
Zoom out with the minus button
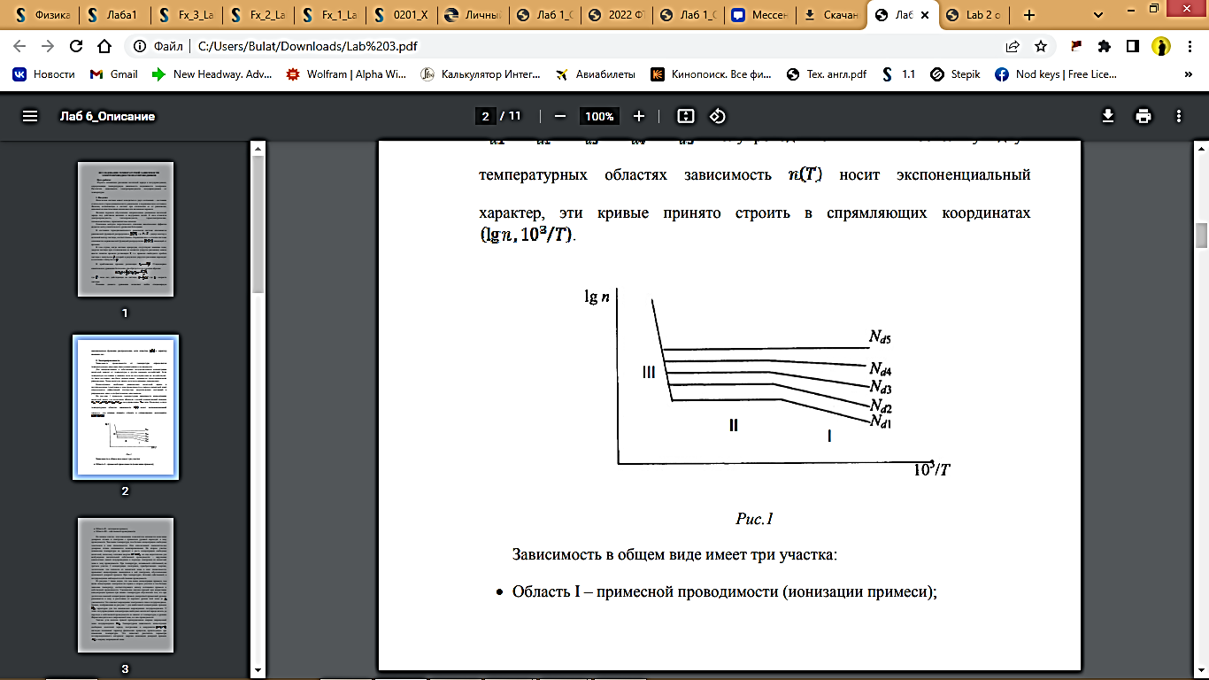click(560, 116)
